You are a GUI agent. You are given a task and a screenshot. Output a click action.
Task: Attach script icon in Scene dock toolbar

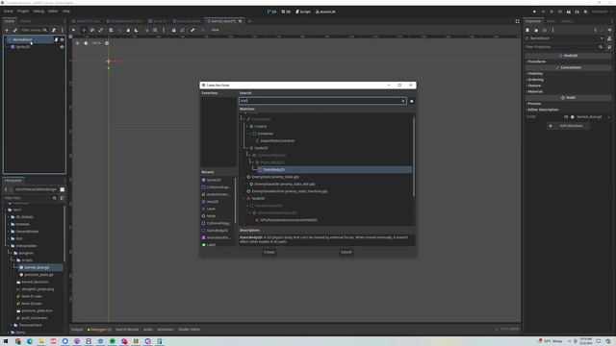54,30
